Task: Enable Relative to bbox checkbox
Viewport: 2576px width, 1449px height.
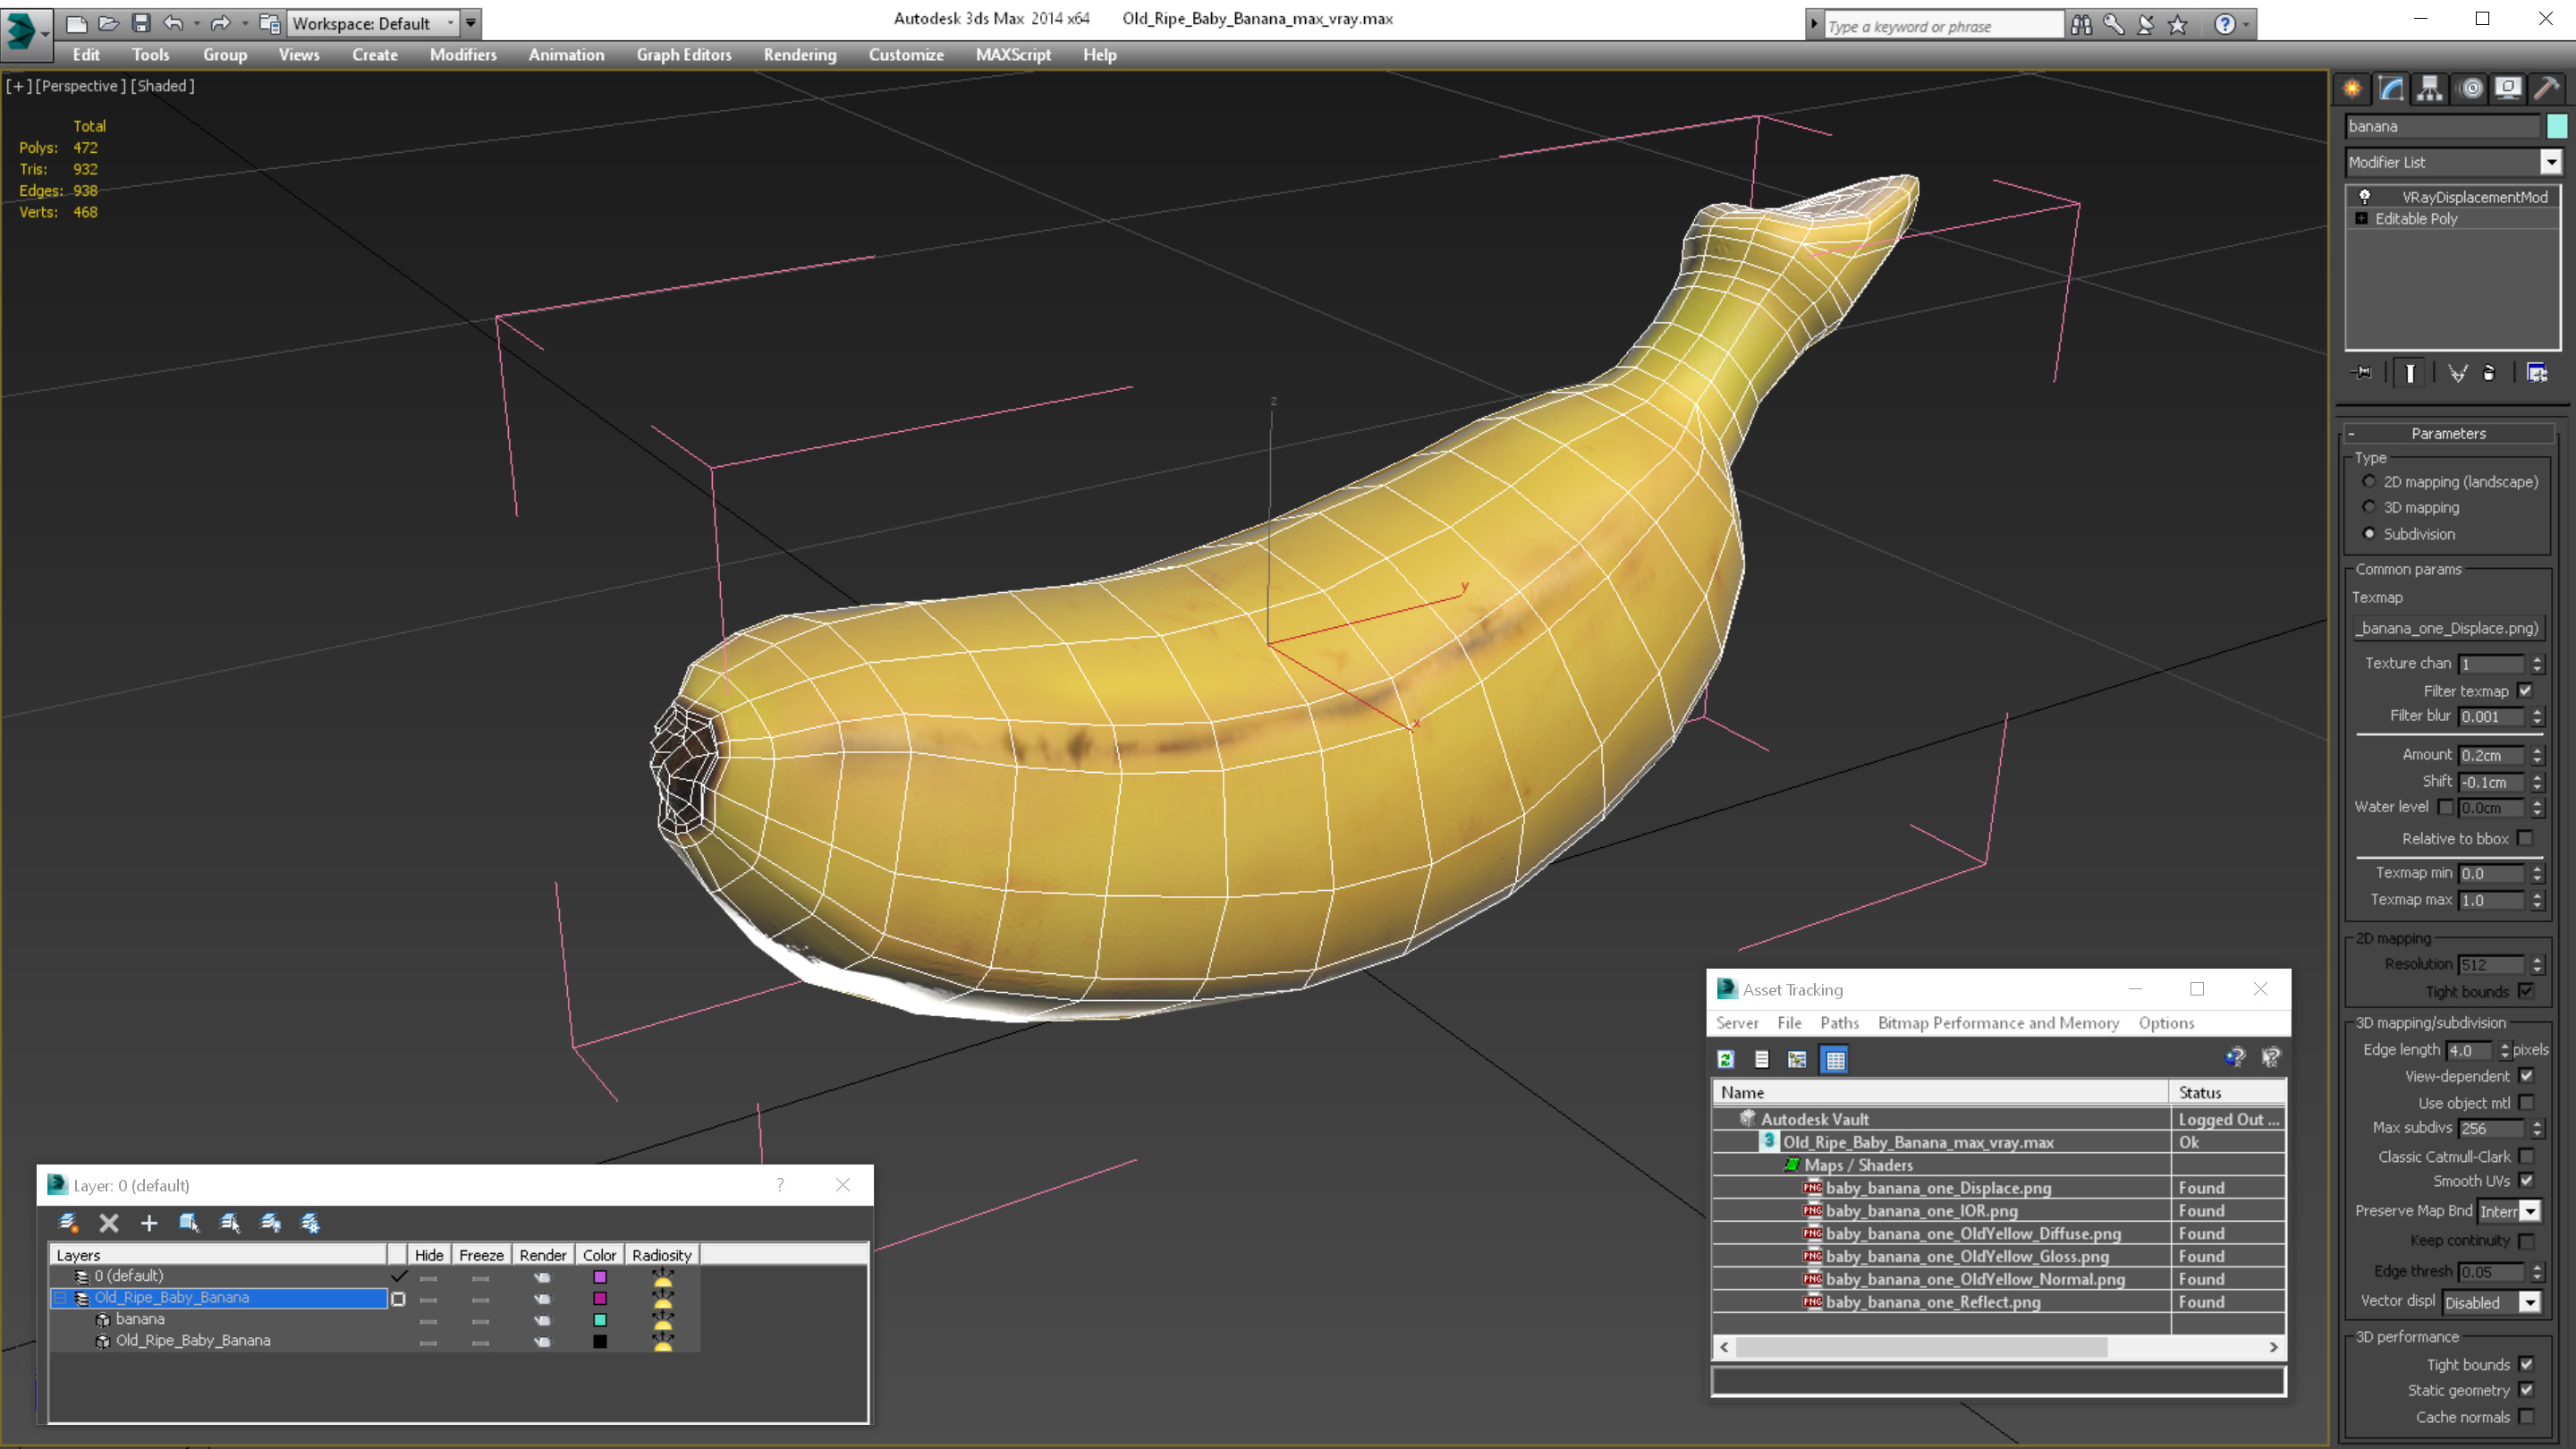Action: (x=2525, y=838)
